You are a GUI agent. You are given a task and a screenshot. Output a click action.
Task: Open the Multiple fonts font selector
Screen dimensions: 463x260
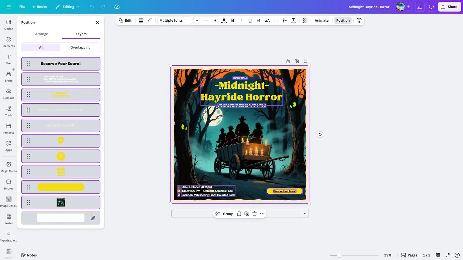pos(174,21)
